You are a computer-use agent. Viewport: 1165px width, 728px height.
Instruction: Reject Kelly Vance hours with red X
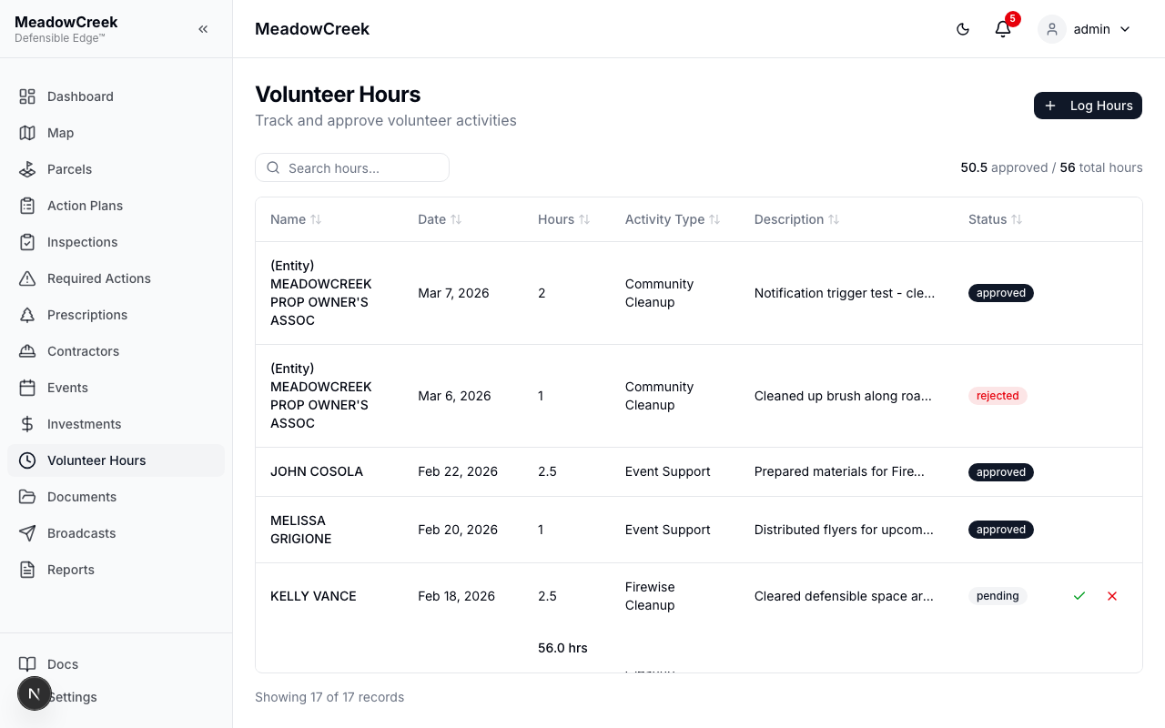click(x=1112, y=596)
